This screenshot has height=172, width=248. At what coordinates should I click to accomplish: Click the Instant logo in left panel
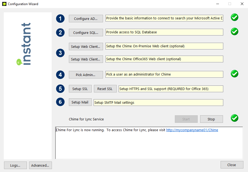click(x=24, y=44)
